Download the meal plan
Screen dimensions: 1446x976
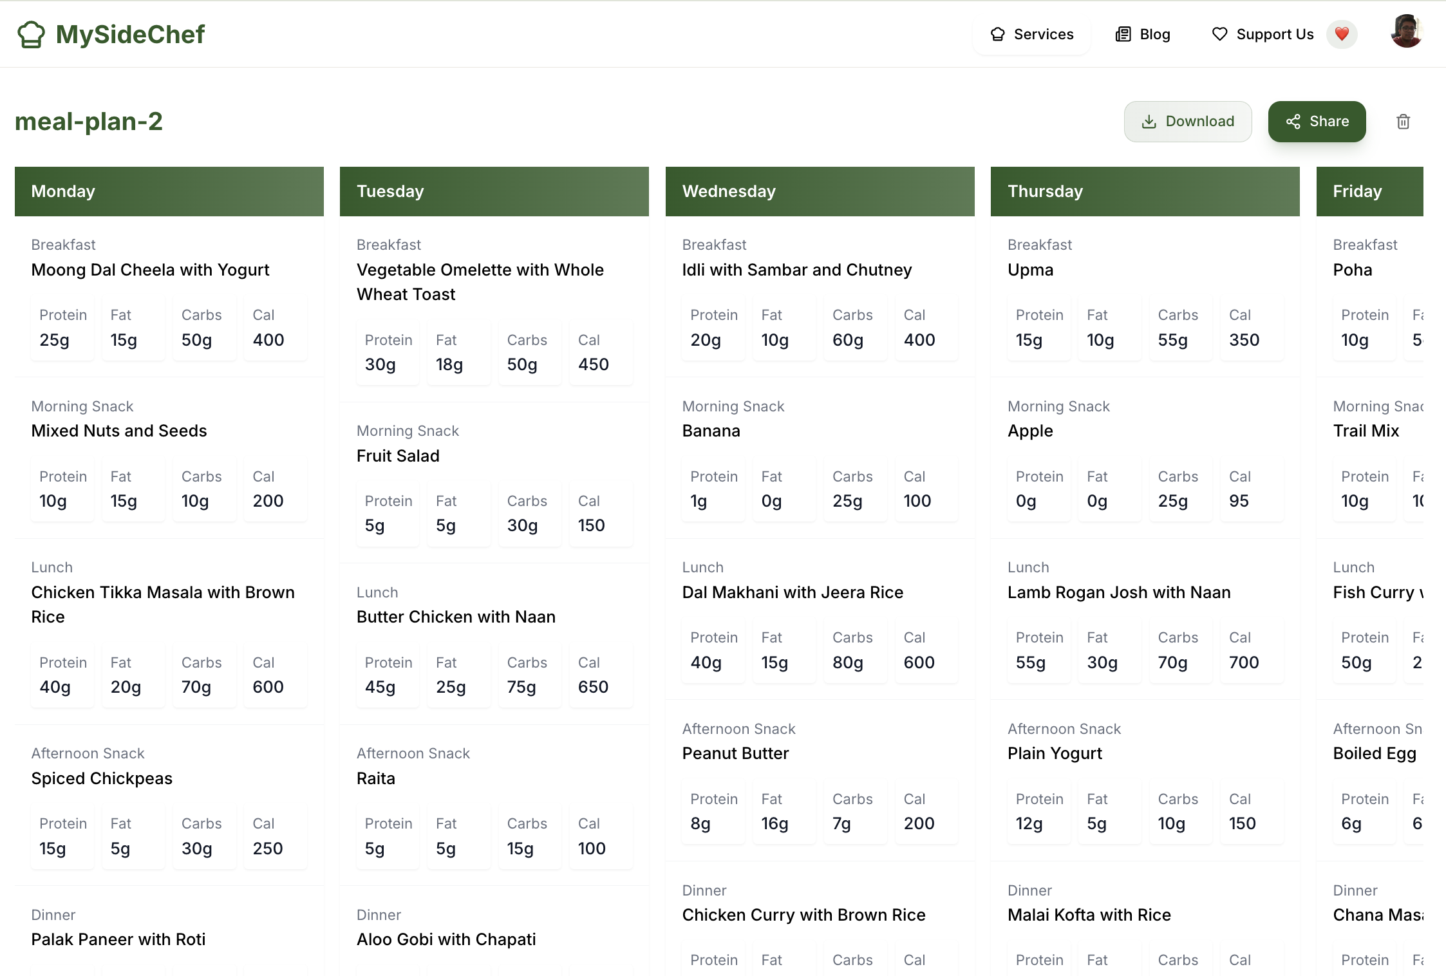click(1187, 122)
